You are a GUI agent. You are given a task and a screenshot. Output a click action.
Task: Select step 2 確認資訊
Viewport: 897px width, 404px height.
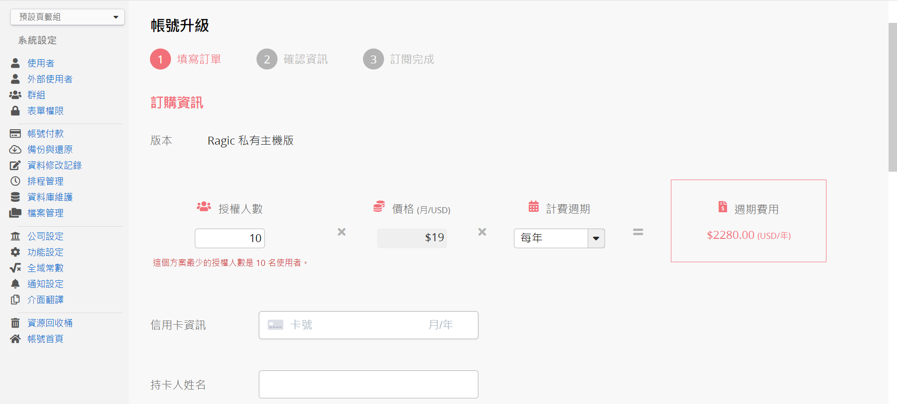(x=292, y=59)
